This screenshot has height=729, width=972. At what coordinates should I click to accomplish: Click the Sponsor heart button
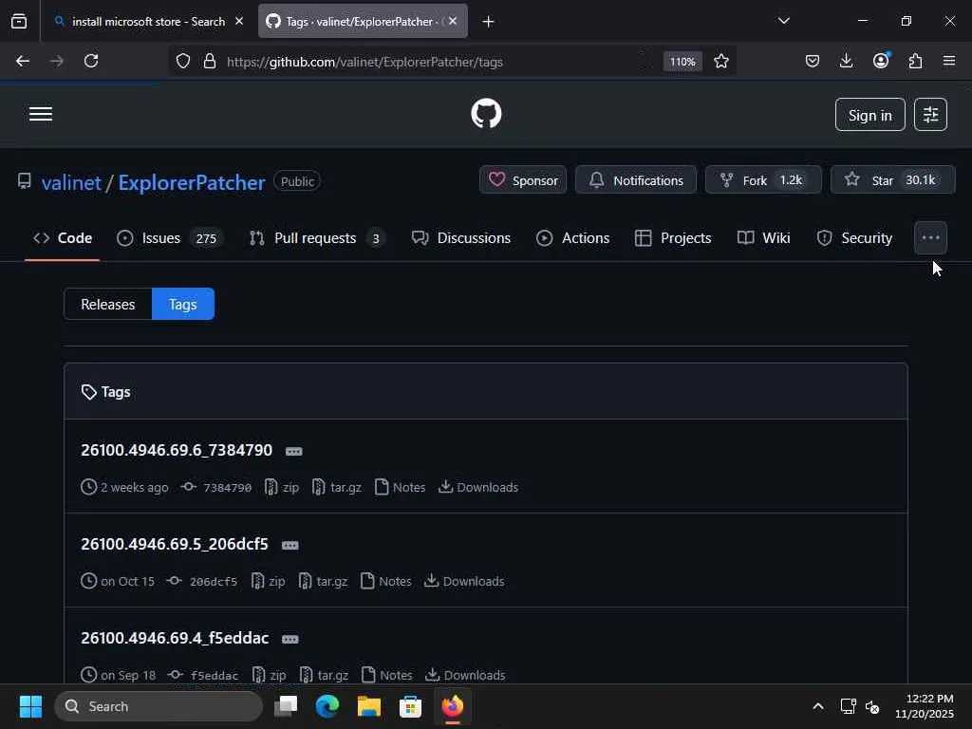point(523,180)
